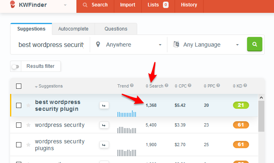Screen dimensions: 274x163
Task: Open the Import menu item
Action: 128,5
